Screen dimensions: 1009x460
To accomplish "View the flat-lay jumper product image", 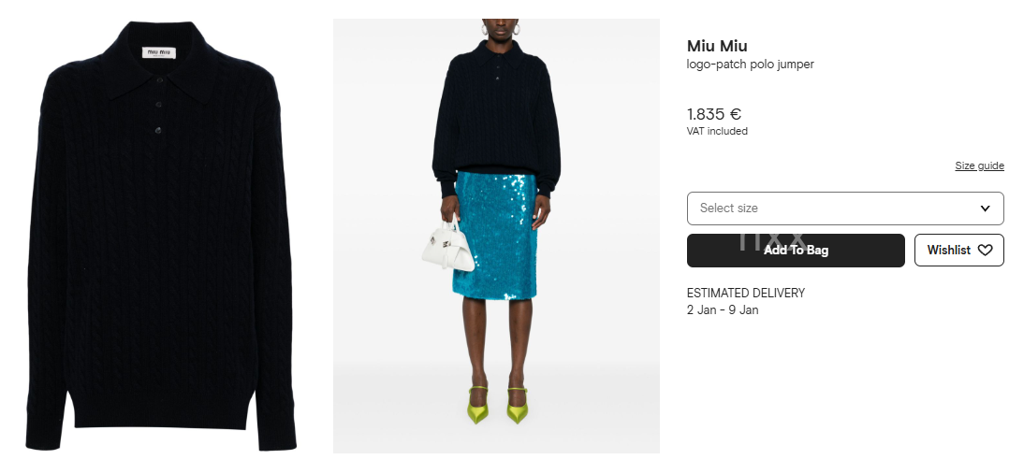I will pyautogui.click(x=161, y=236).
